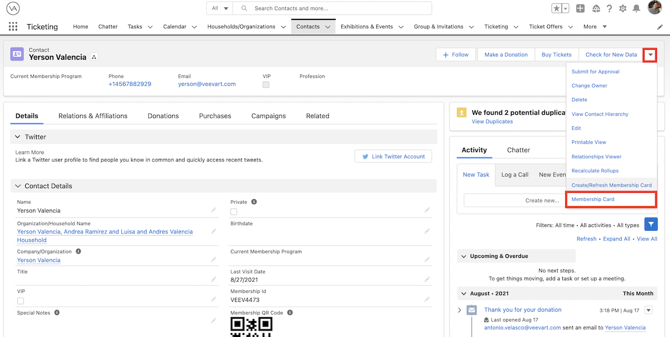Open contact hierarchy icon beside Yerson Valencia
This screenshot has height=337, width=670.
point(94,57)
